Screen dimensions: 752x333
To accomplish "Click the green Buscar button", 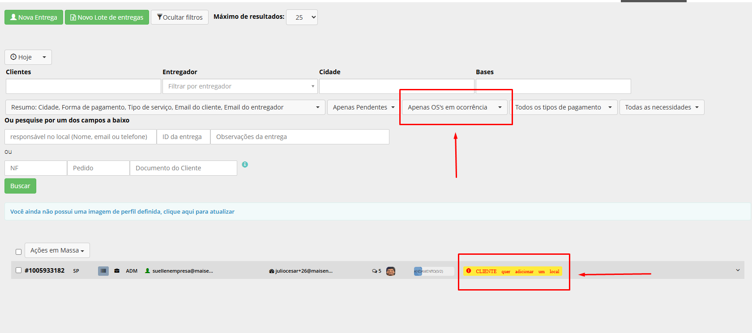I will coord(20,186).
